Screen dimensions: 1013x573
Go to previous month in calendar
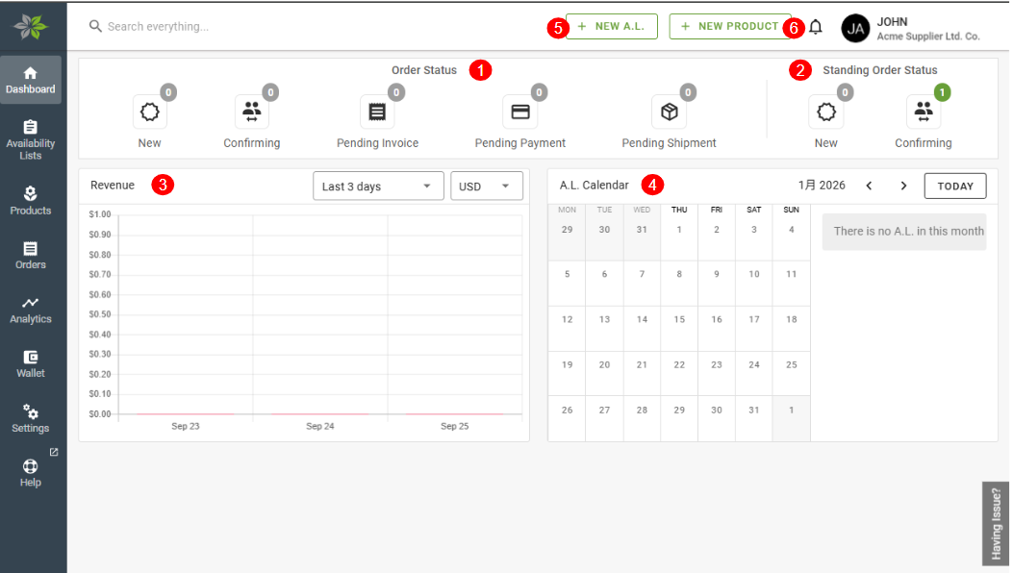(x=869, y=186)
